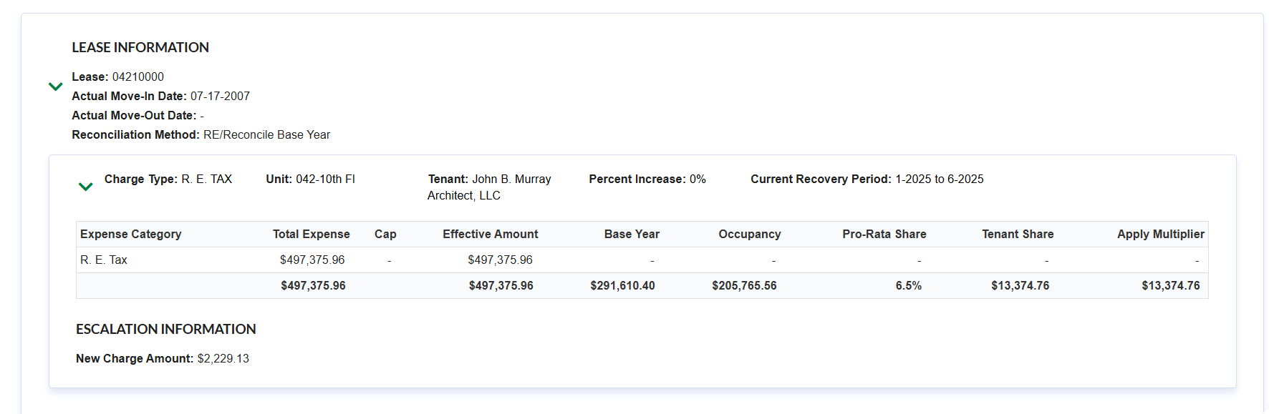Click the R. E. Tax expense row label
This screenshot has width=1269, height=414.
click(x=104, y=260)
